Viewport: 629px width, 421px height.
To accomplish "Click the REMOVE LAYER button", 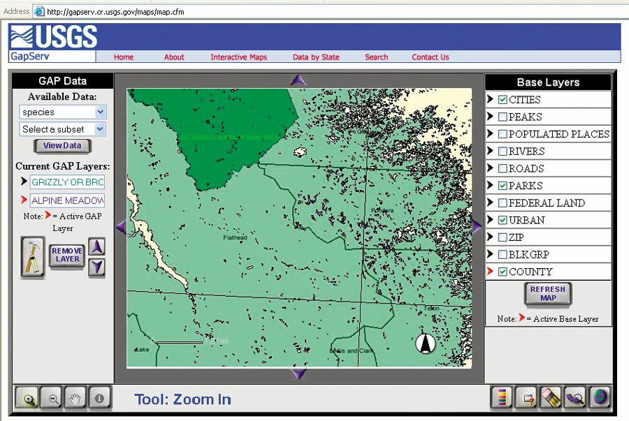I will [x=67, y=255].
